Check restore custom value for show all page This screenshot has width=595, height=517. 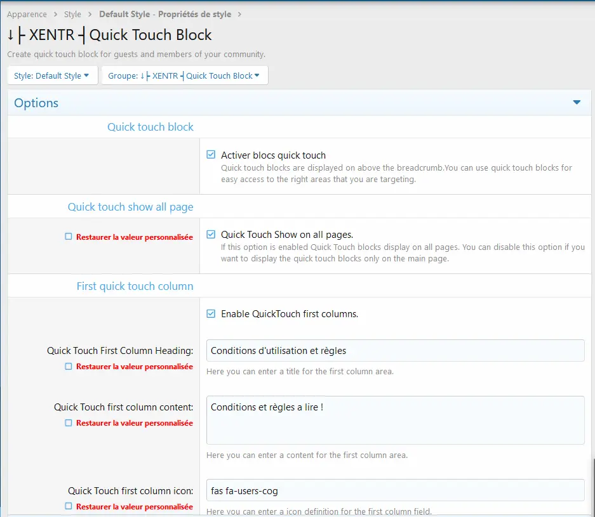click(69, 237)
